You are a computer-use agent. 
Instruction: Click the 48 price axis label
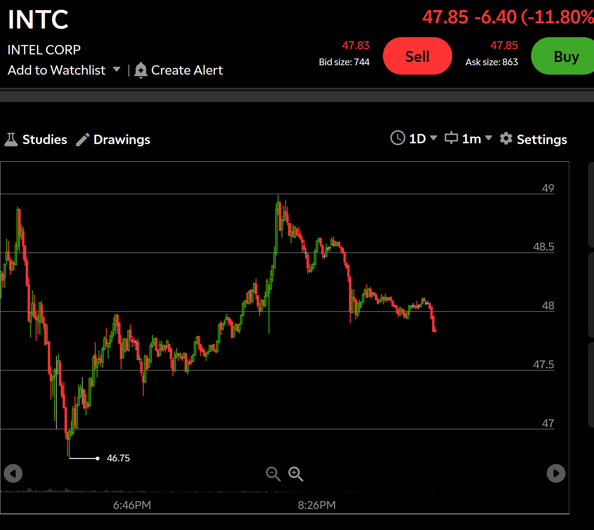point(548,306)
